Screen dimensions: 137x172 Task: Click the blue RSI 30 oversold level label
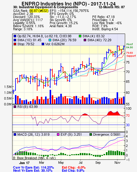pos(128,125)
